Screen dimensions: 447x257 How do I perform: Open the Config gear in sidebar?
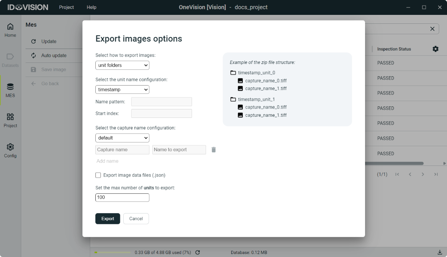pos(10,147)
